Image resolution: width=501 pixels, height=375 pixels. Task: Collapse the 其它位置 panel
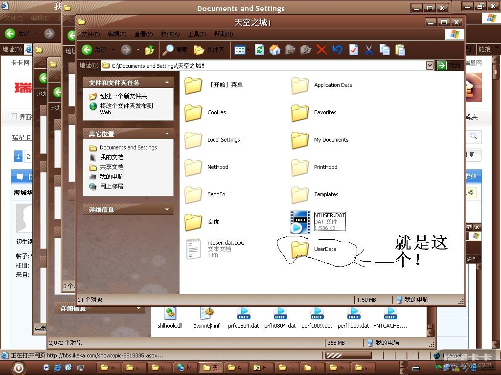pyautogui.click(x=167, y=134)
